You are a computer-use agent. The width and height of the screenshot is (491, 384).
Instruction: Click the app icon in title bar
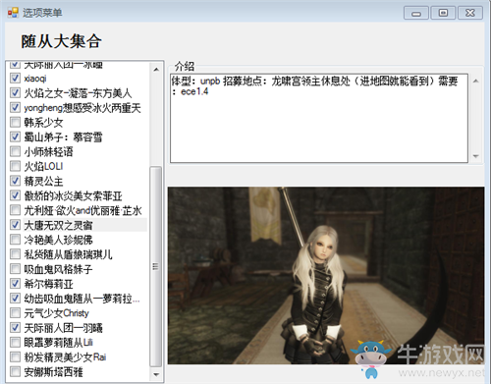(x=13, y=13)
